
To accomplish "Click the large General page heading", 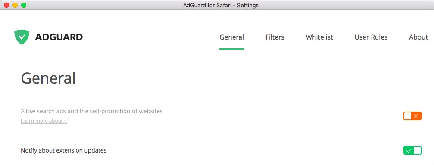I will pos(48,78).
